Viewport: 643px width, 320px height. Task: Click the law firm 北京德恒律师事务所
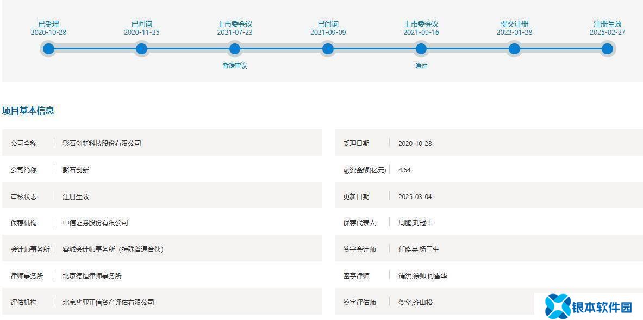tap(92, 276)
